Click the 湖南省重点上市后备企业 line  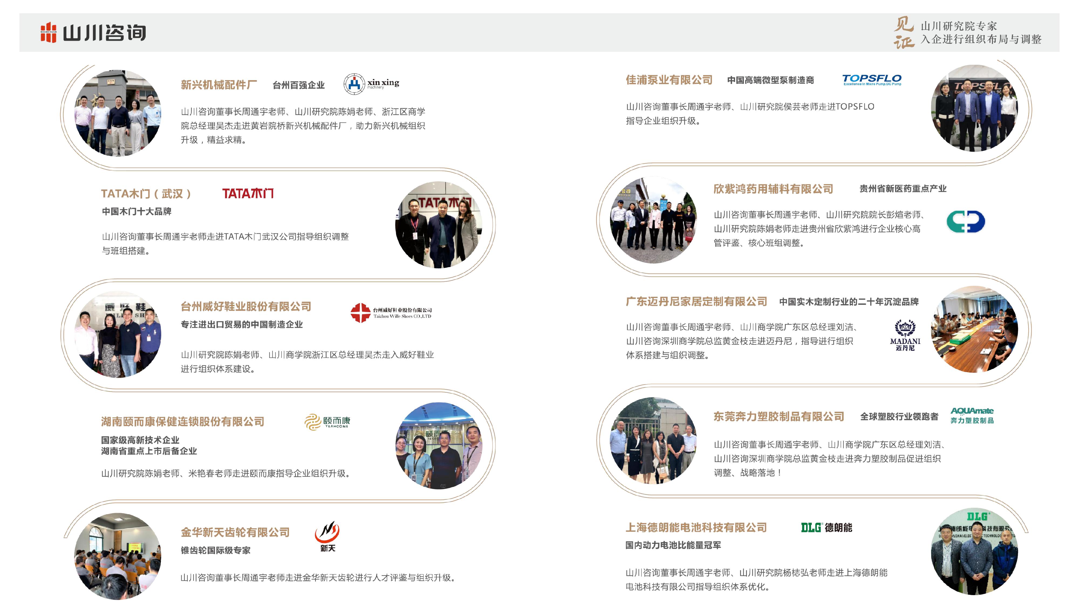pos(149,451)
